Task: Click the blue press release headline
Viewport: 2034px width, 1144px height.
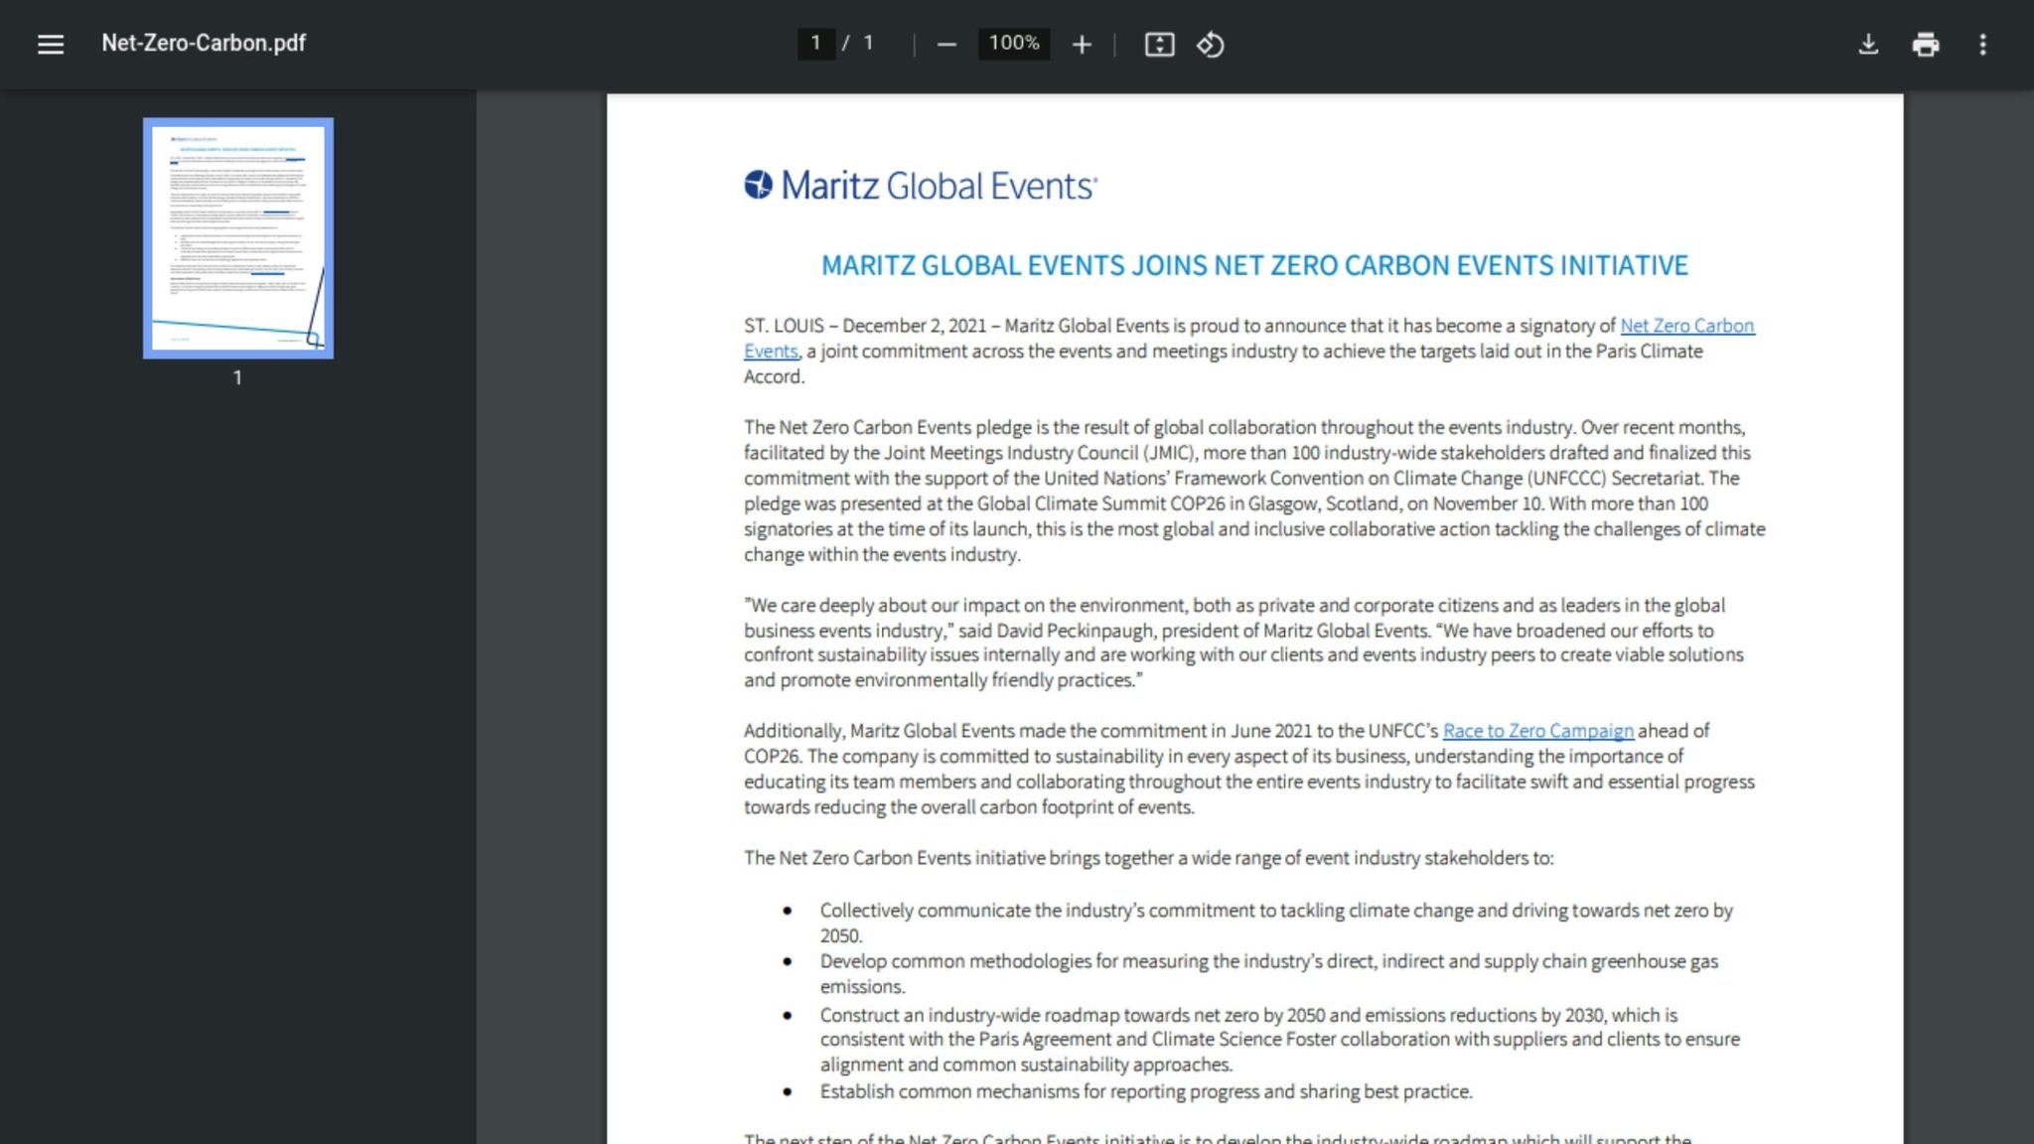Action: (x=1253, y=265)
